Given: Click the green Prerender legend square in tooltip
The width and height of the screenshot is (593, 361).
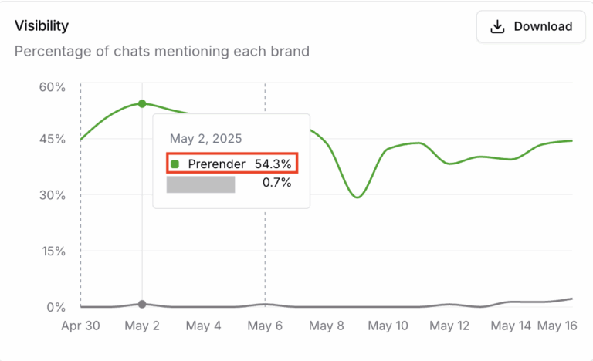Looking at the screenshot, I should 175,164.
